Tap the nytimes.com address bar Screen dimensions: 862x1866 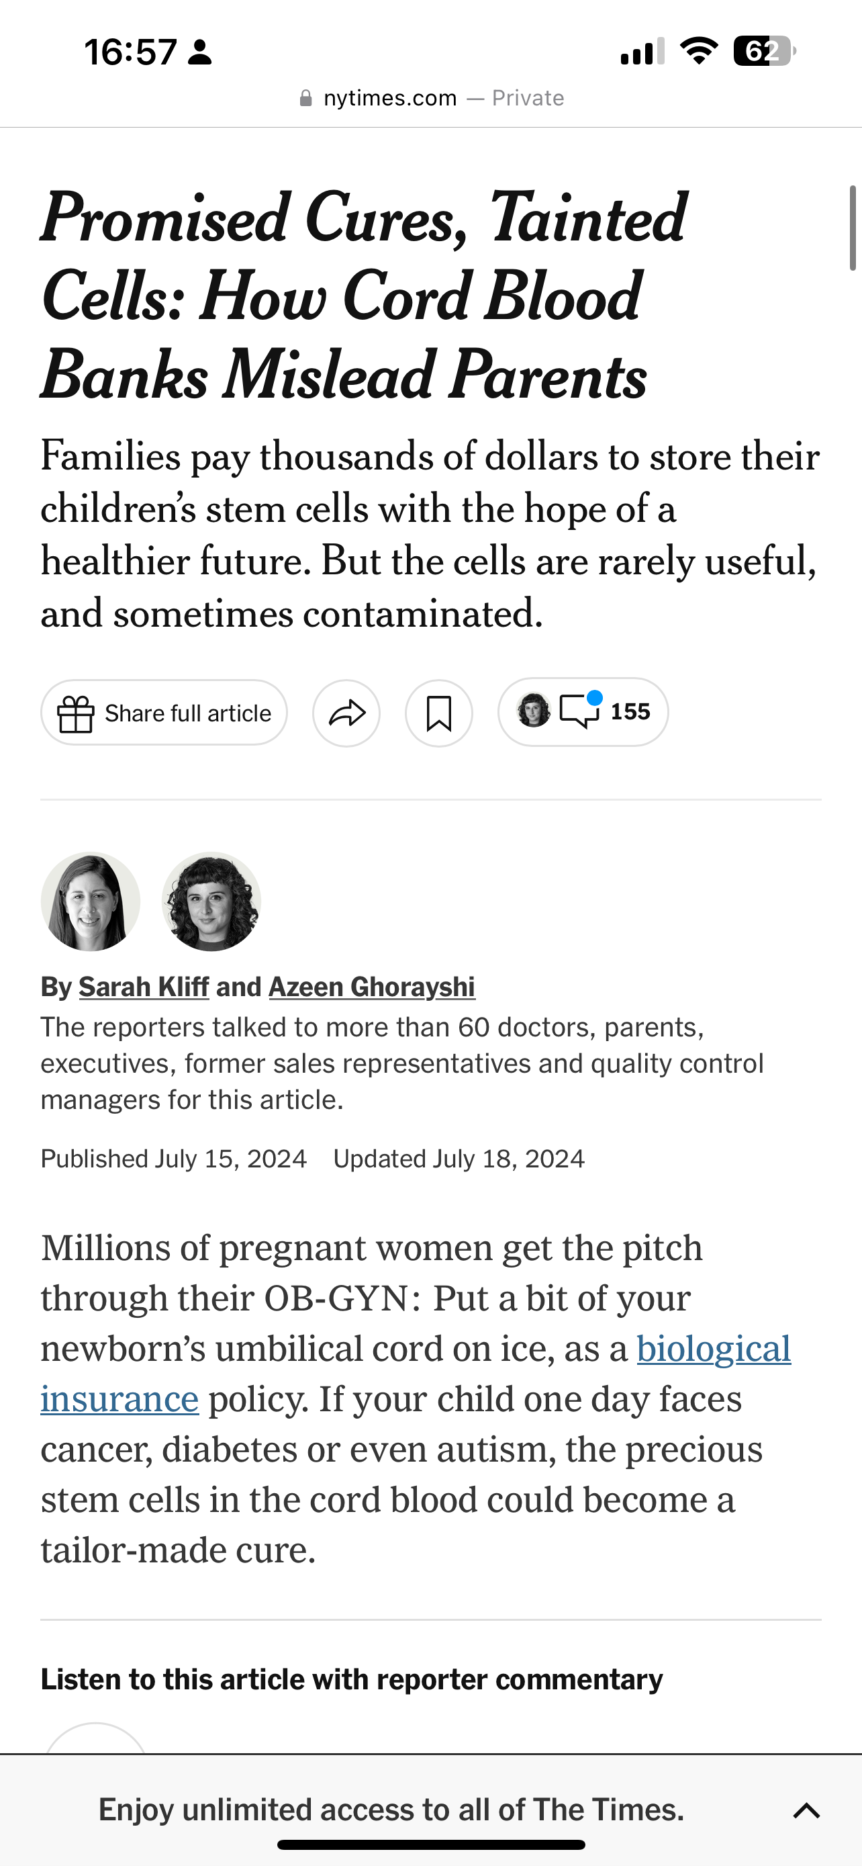click(x=430, y=99)
